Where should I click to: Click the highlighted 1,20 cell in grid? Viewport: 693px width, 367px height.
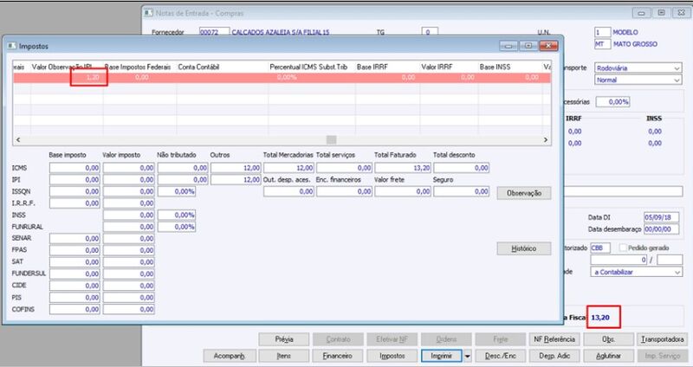pos(88,77)
